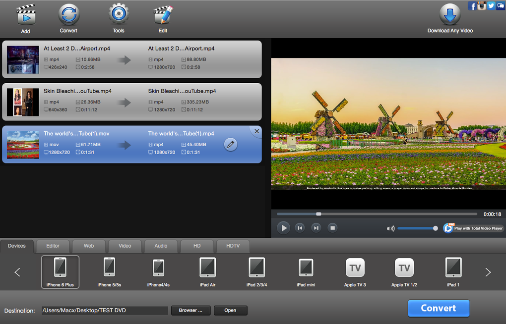The image size is (506, 324).
Task: Switch to the Editor tab
Action: pos(53,246)
